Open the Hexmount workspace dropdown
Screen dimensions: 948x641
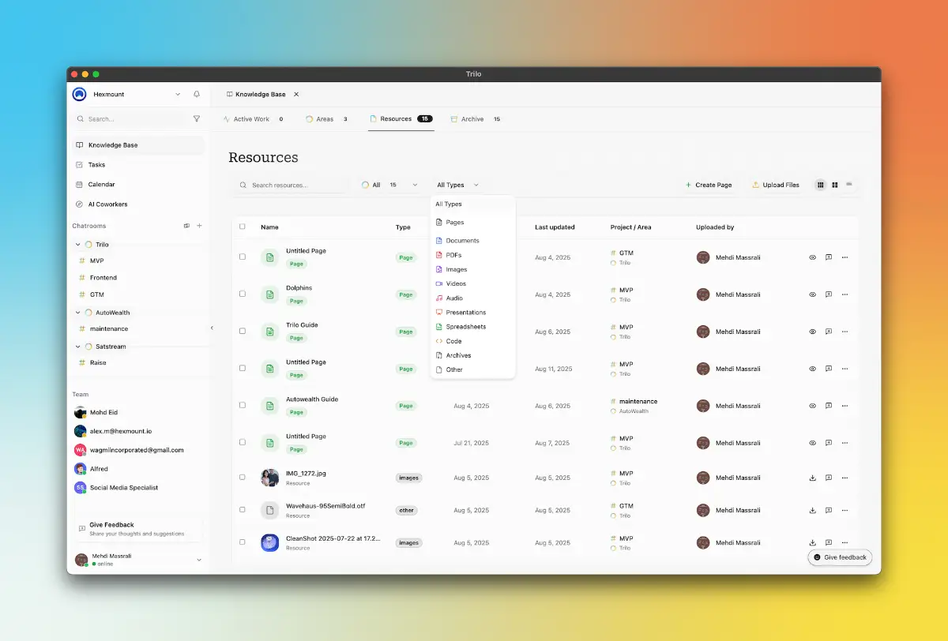[x=178, y=94]
